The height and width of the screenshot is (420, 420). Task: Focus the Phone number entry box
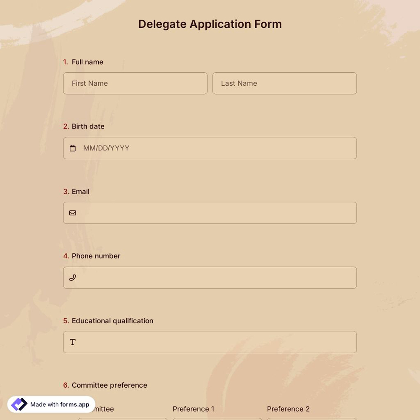pyautogui.click(x=210, y=278)
